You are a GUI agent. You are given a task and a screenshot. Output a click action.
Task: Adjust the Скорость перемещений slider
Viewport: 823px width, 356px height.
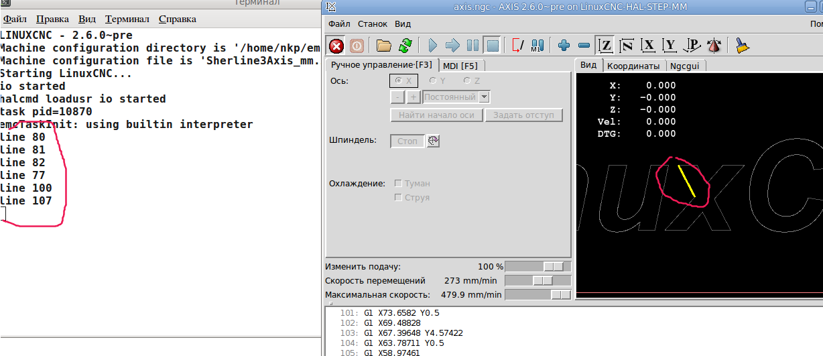[x=538, y=280]
